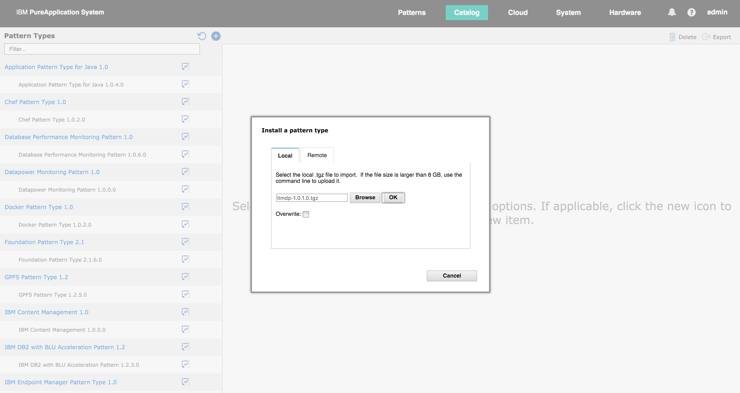This screenshot has width=740, height=393.
Task: Open the notifications bell icon
Action: 672,12
